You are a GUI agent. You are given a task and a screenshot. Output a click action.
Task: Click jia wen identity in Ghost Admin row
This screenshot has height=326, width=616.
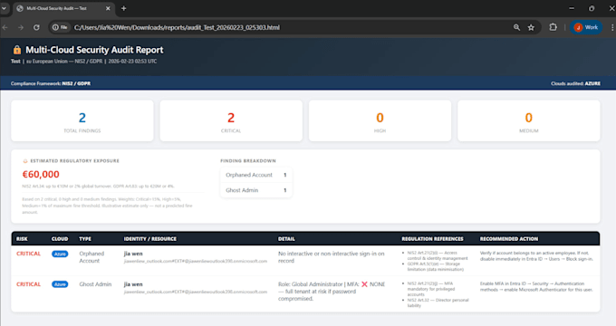click(133, 284)
